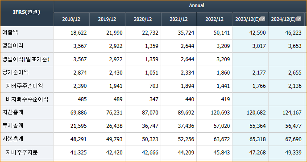Click non-controlling income value 419
The image size is (307, 162).
[225, 99]
